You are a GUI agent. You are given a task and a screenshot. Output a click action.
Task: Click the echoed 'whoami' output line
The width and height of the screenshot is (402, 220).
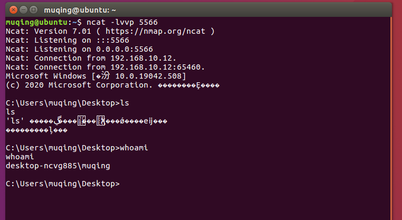[x=19, y=157]
